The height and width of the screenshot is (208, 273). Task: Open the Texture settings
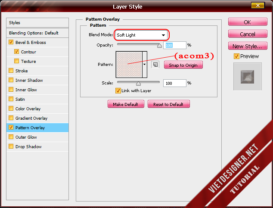[x=28, y=61]
